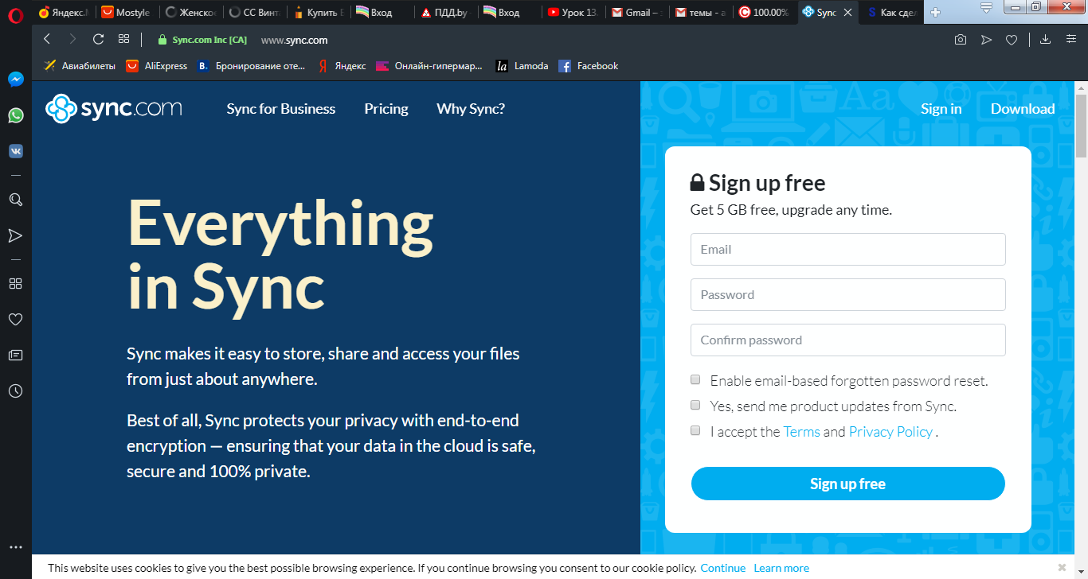Close the Sync tab
This screenshot has width=1088, height=579.
click(847, 13)
